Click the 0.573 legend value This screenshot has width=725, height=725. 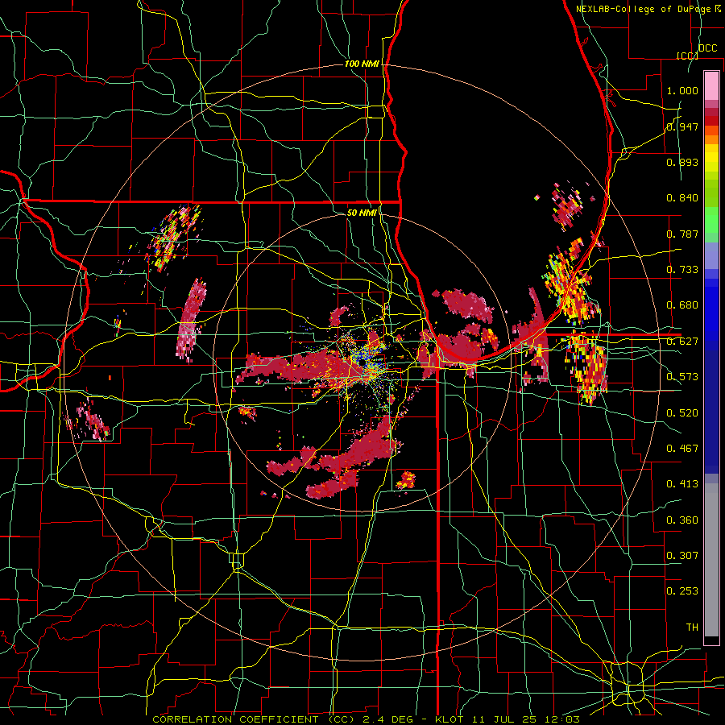[682, 377]
